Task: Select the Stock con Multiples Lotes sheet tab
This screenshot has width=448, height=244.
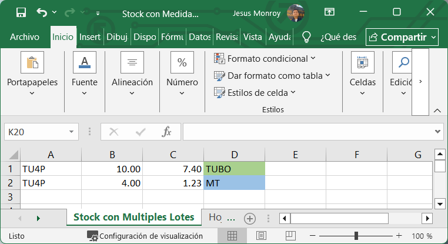Action: point(133,217)
